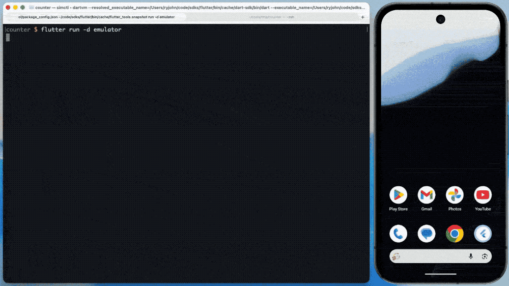Launch YouTube from the home screen
Viewport: 509px width, 286px height.
483,195
